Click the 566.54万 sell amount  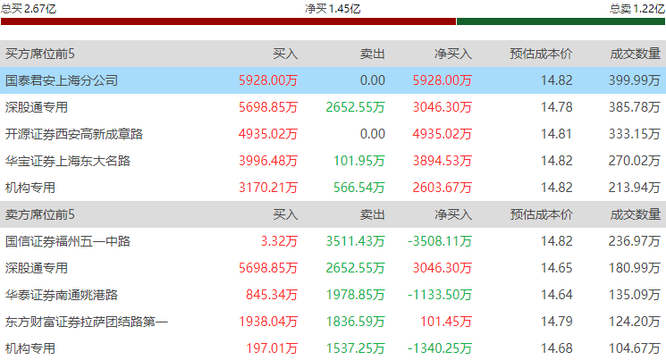[x=358, y=188]
